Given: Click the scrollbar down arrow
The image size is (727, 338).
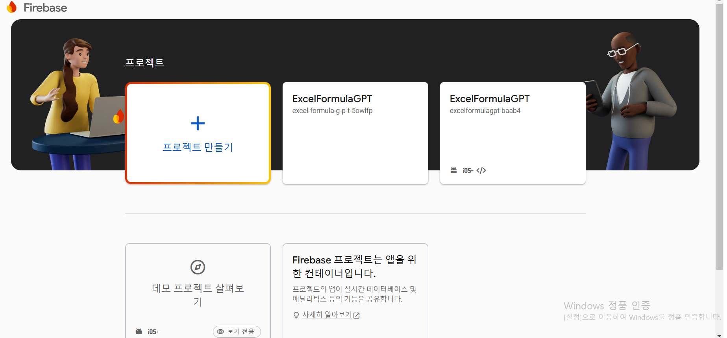Looking at the screenshot, I should [x=719, y=336].
